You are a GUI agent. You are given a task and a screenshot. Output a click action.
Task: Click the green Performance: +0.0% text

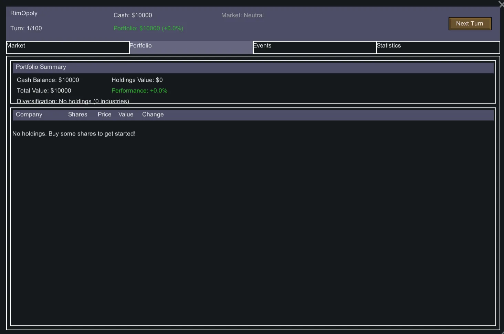[139, 91]
